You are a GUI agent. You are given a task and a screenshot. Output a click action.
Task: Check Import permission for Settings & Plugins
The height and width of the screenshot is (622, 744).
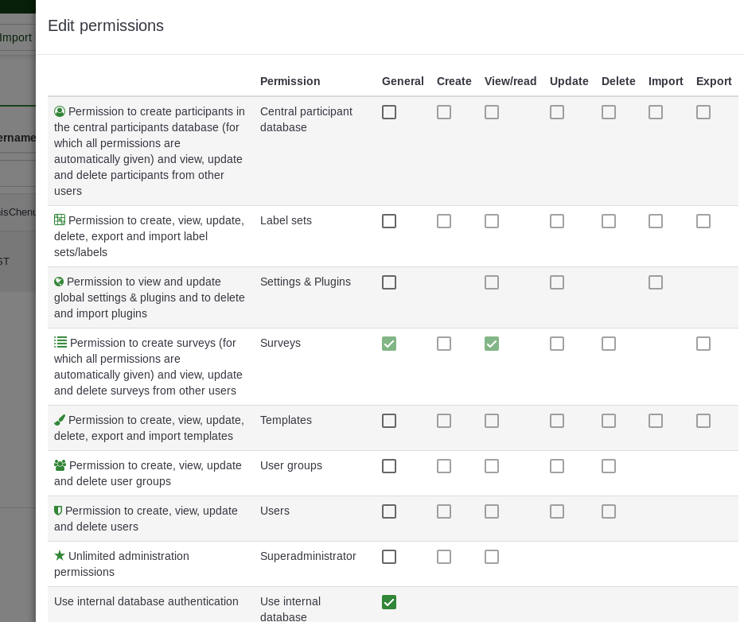(x=656, y=282)
